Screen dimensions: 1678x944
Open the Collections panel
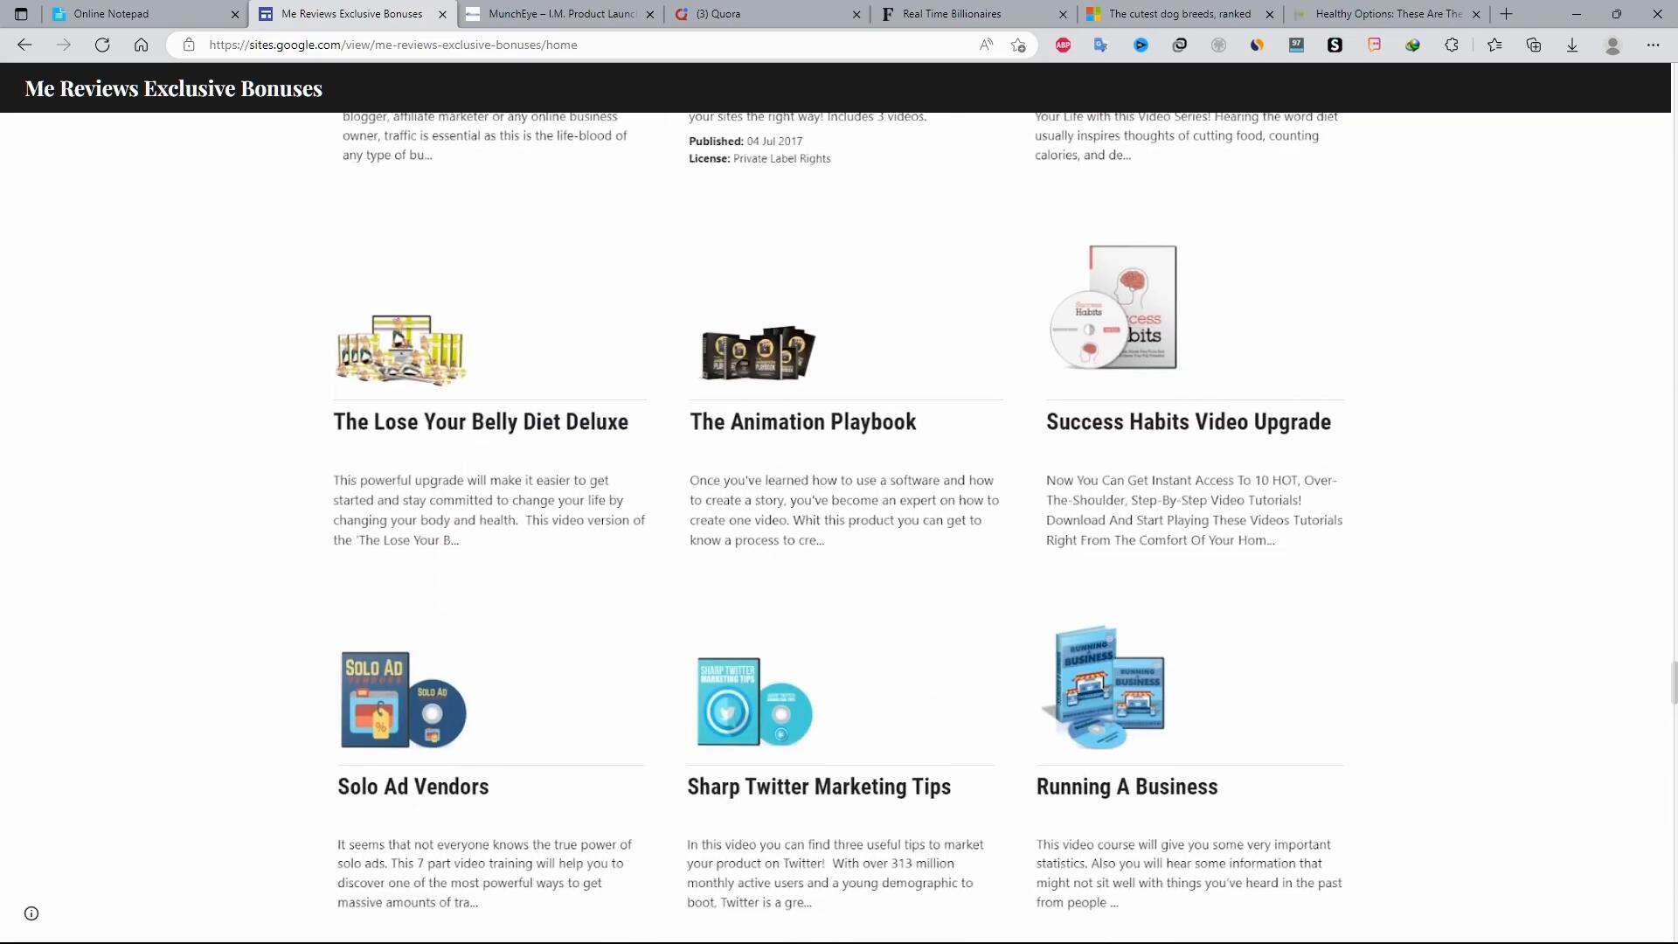click(x=1534, y=45)
